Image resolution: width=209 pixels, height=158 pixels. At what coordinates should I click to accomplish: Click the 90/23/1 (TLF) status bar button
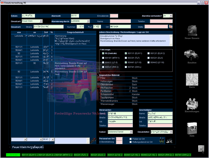81,155
